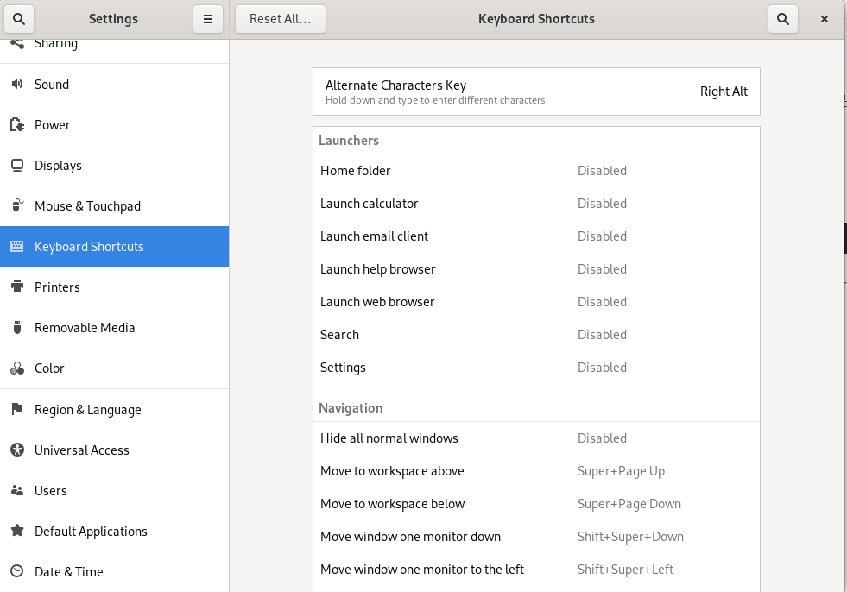The width and height of the screenshot is (847, 592).
Task: Change the Alternate Characters Key setting
Action: [536, 91]
